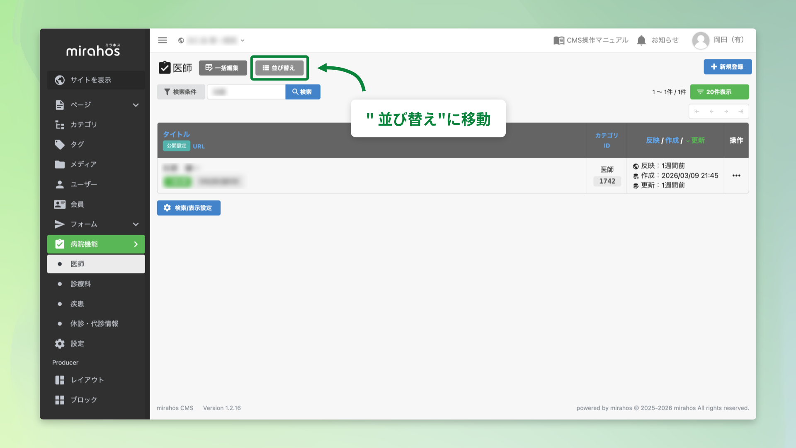Select 診療科 in the sidebar submenu

click(x=96, y=284)
